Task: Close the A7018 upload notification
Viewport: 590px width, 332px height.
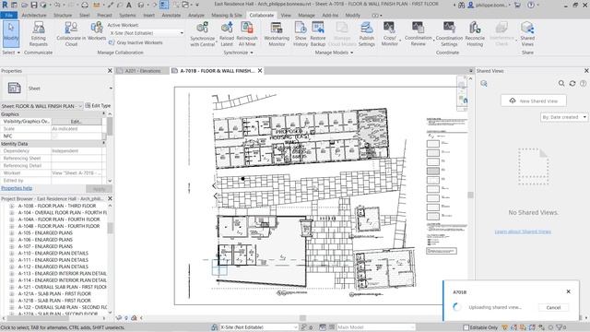Action: [568, 291]
